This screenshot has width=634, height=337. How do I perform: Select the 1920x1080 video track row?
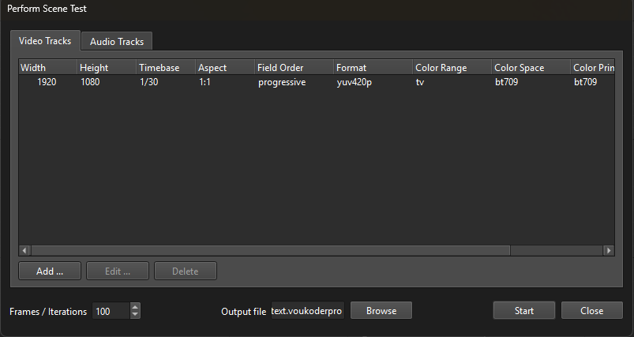237,82
